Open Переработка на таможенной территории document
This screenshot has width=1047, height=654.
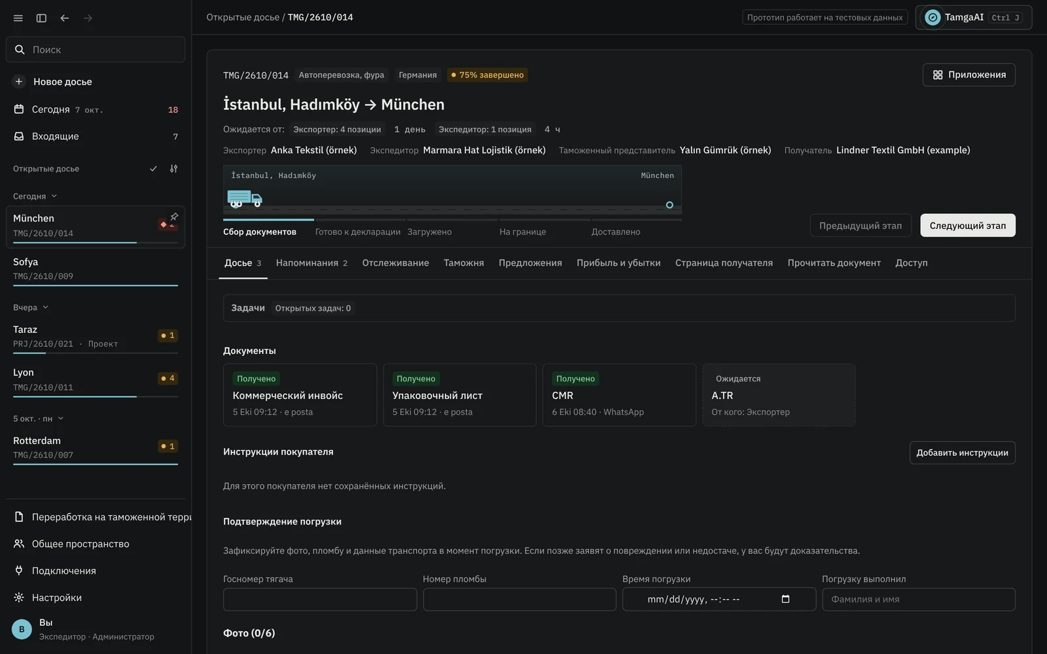[x=99, y=517]
